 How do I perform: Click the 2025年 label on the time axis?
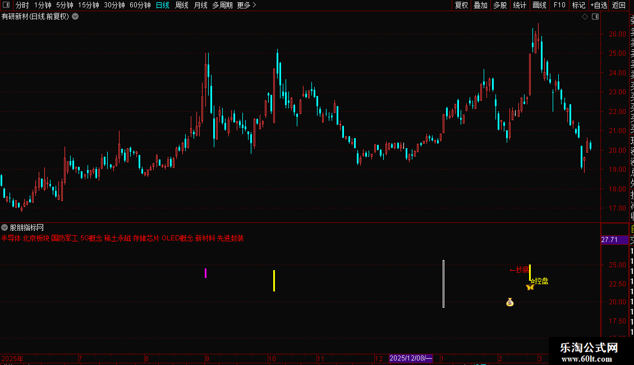pos(12,358)
